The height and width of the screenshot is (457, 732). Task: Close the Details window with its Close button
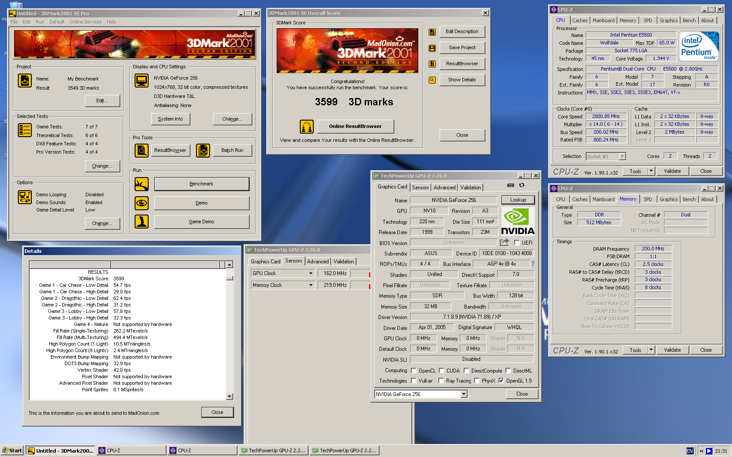[x=217, y=412]
